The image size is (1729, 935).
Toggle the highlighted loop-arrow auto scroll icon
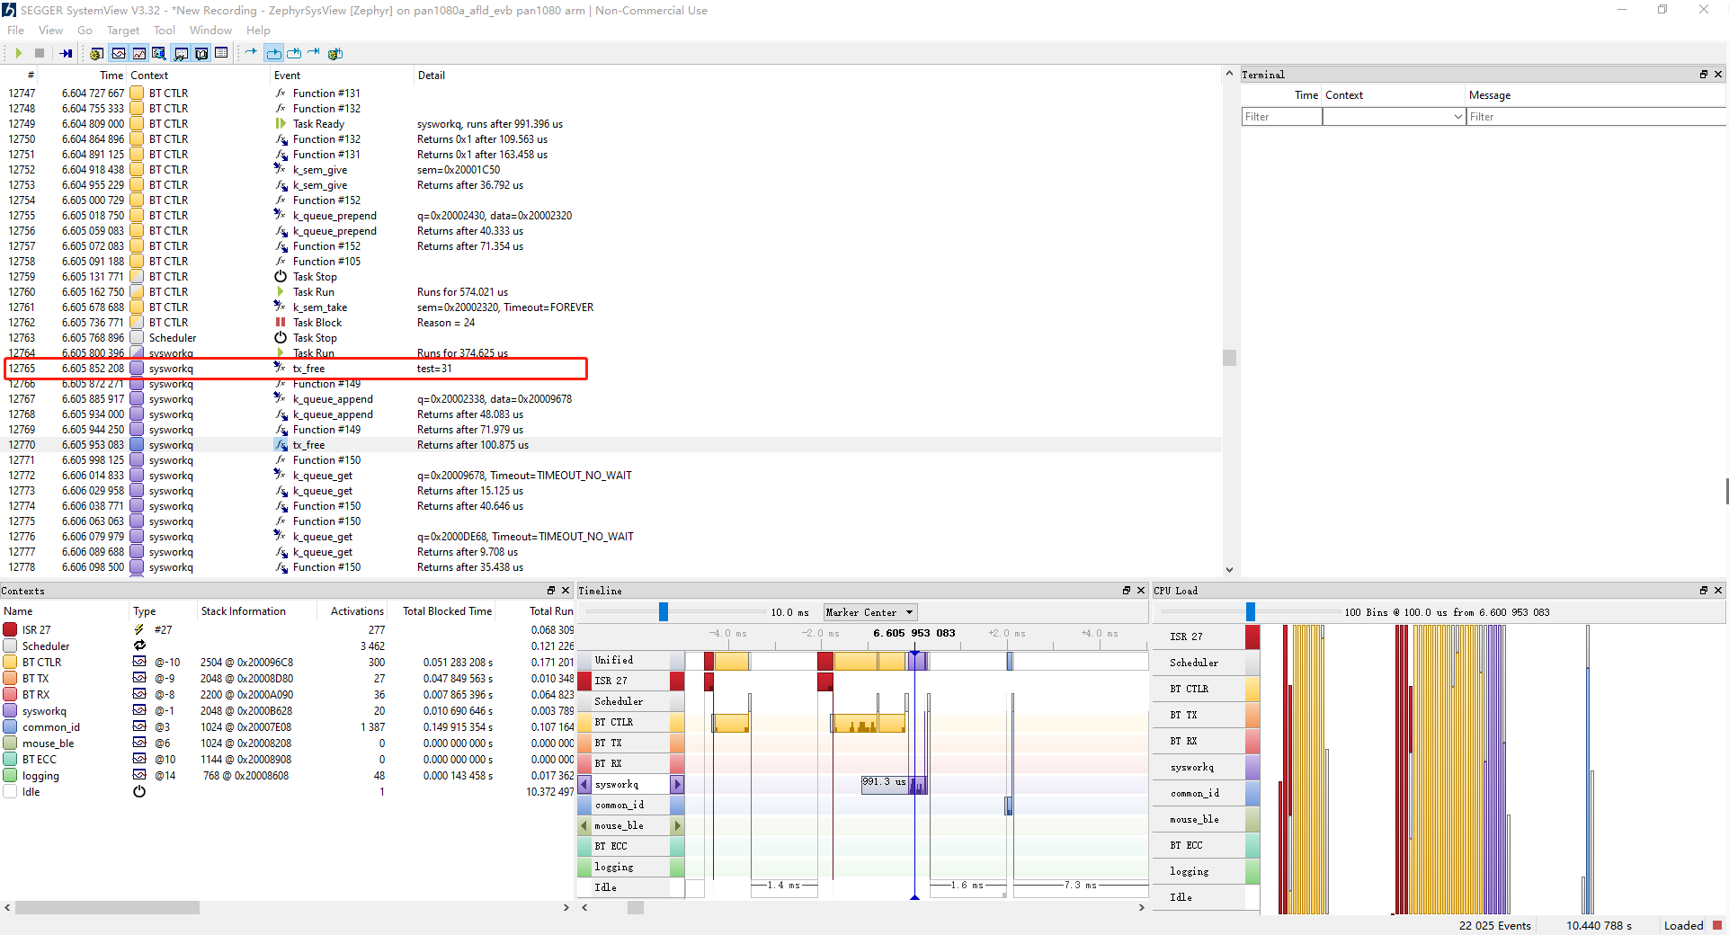tap(273, 54)
